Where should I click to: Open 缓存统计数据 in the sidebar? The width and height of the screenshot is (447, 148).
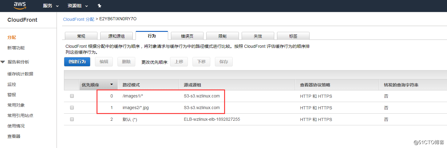20,74
